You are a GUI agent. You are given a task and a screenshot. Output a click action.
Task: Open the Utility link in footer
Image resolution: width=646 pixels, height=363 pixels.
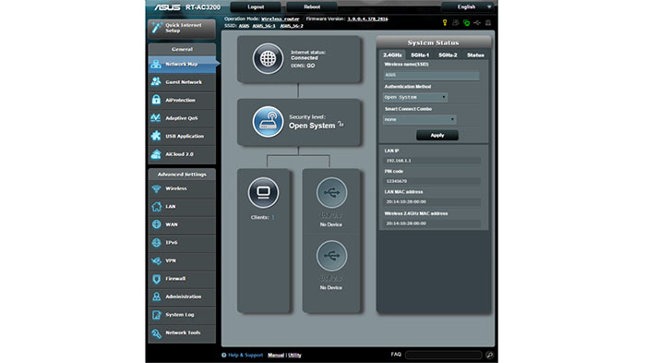click(294, 356)
